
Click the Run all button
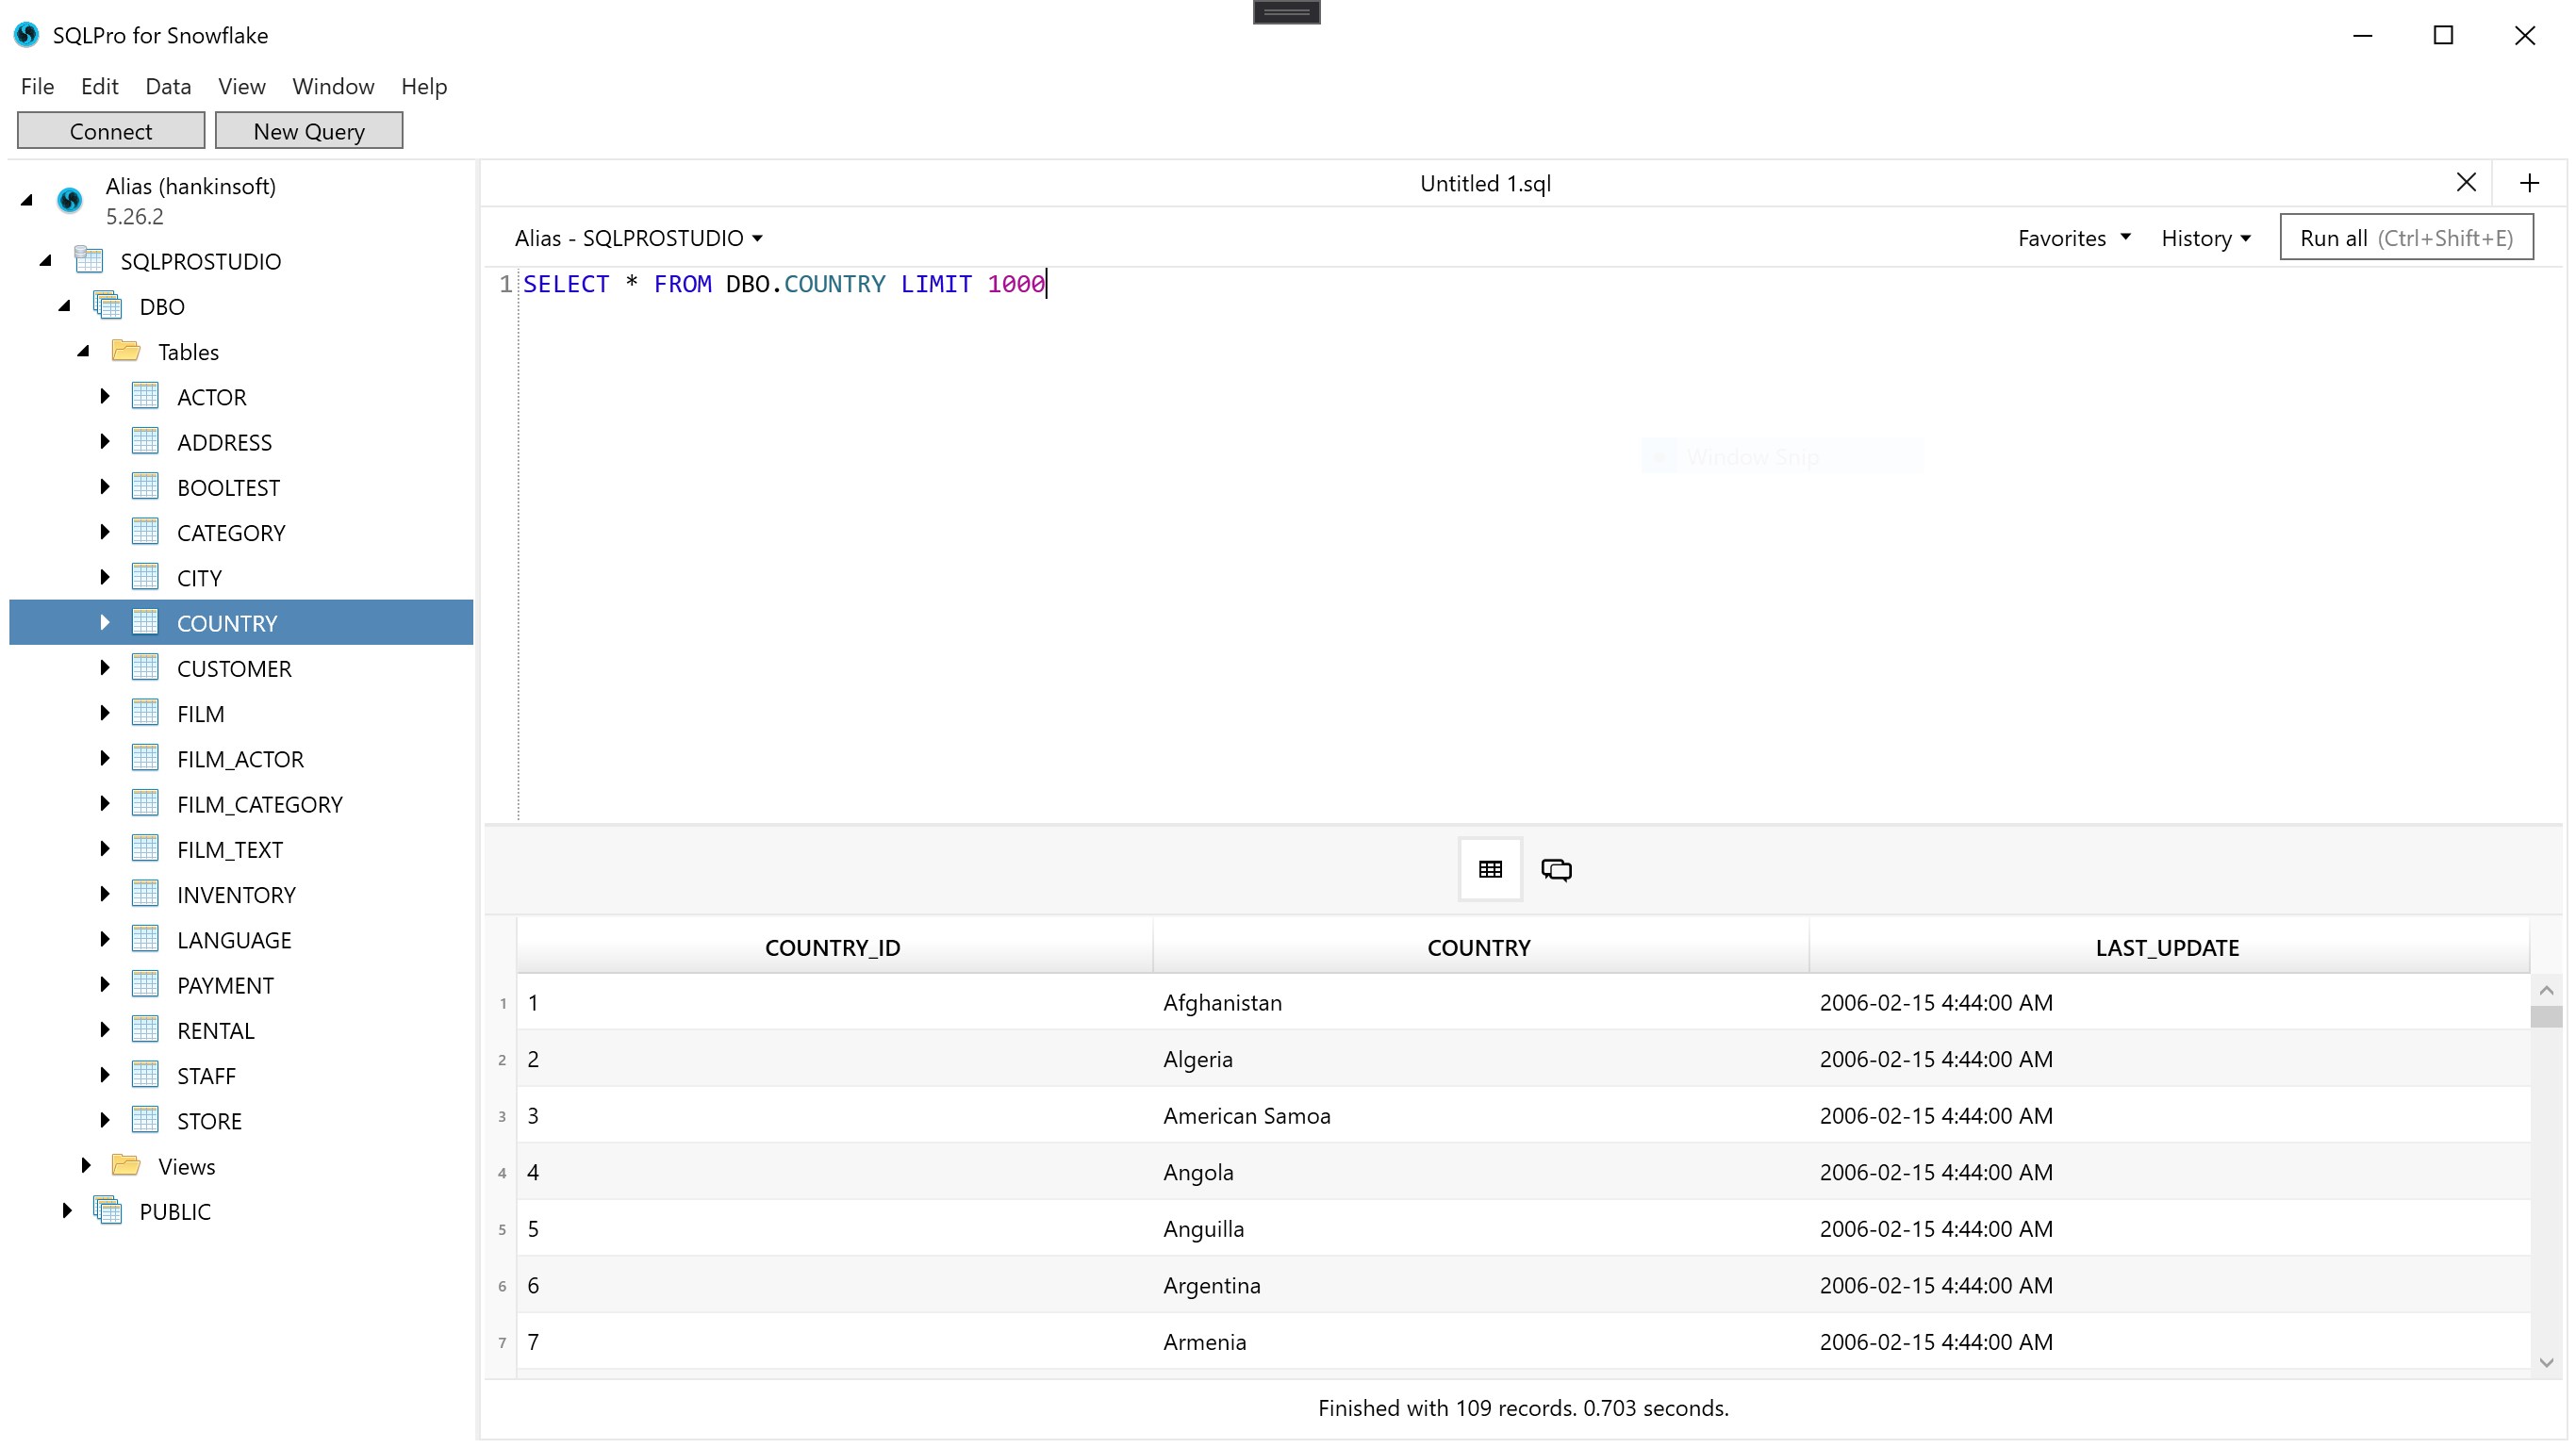coord(2405,238)
